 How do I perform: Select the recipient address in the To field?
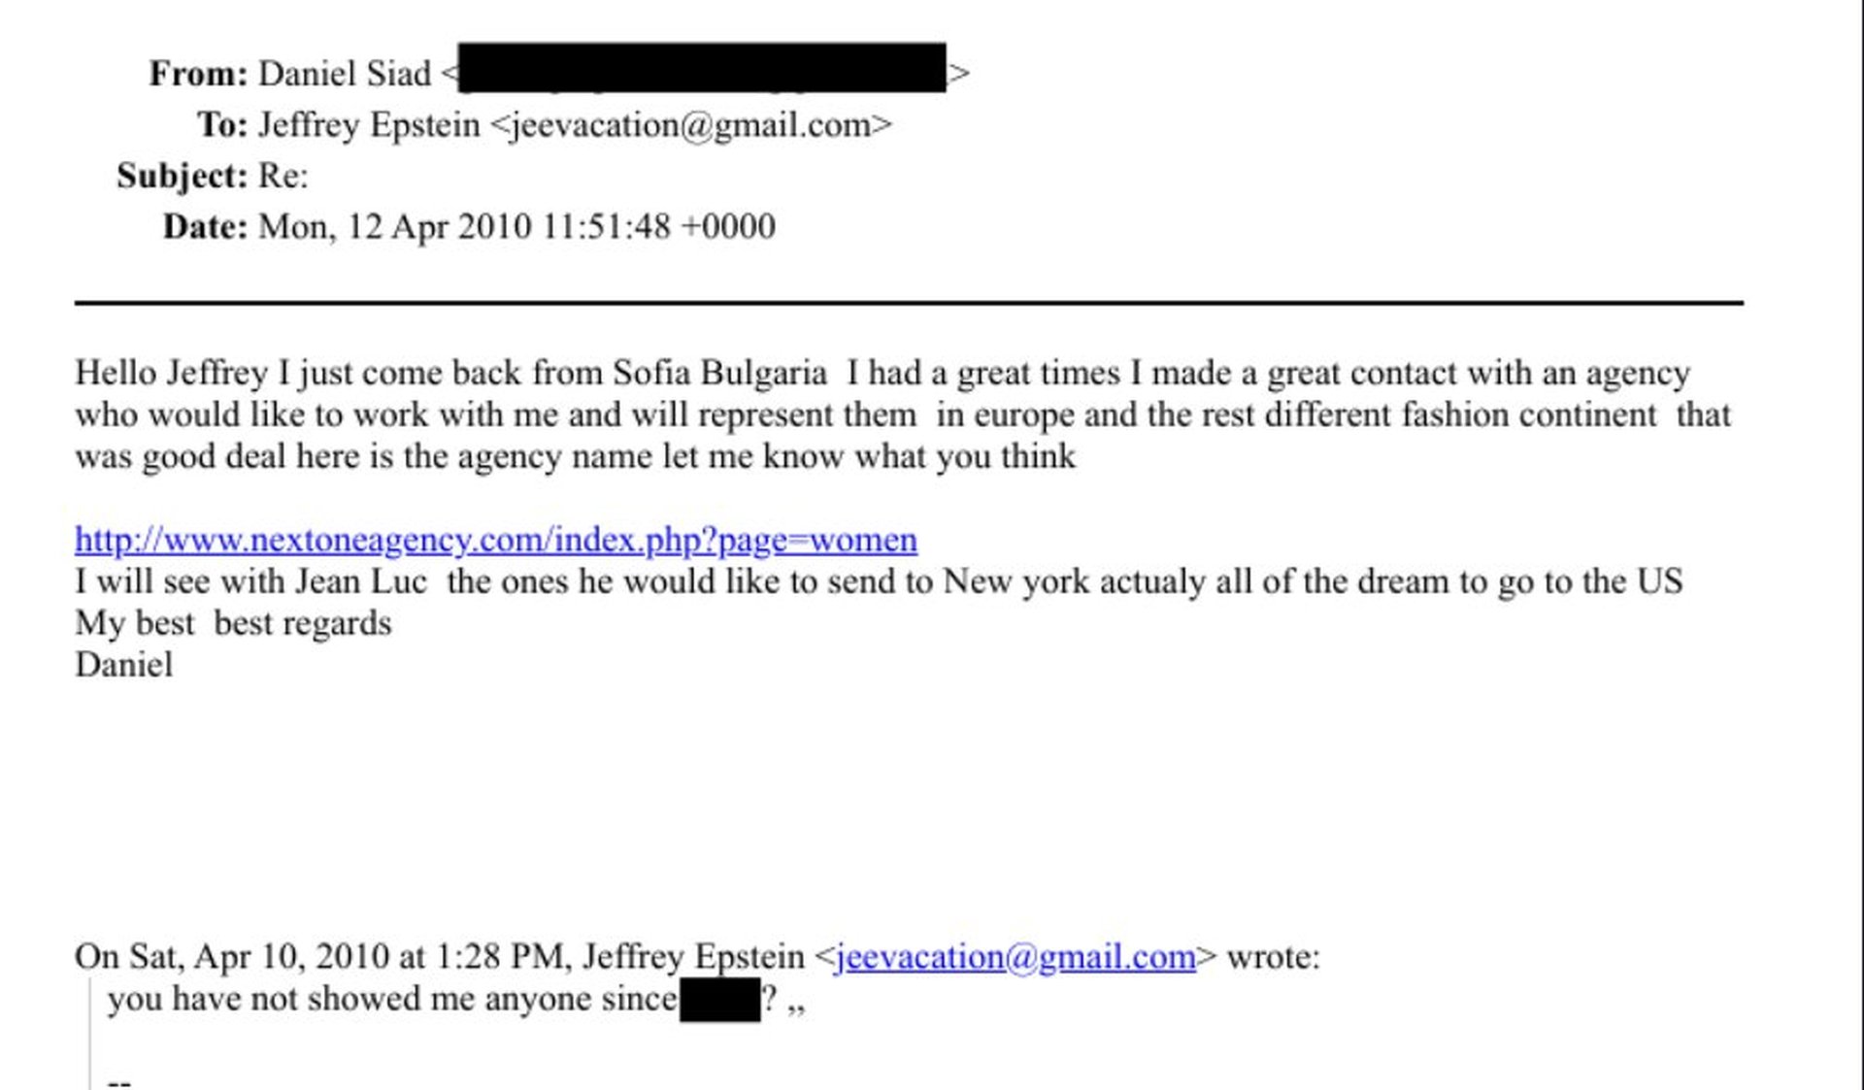click(690, 125)
